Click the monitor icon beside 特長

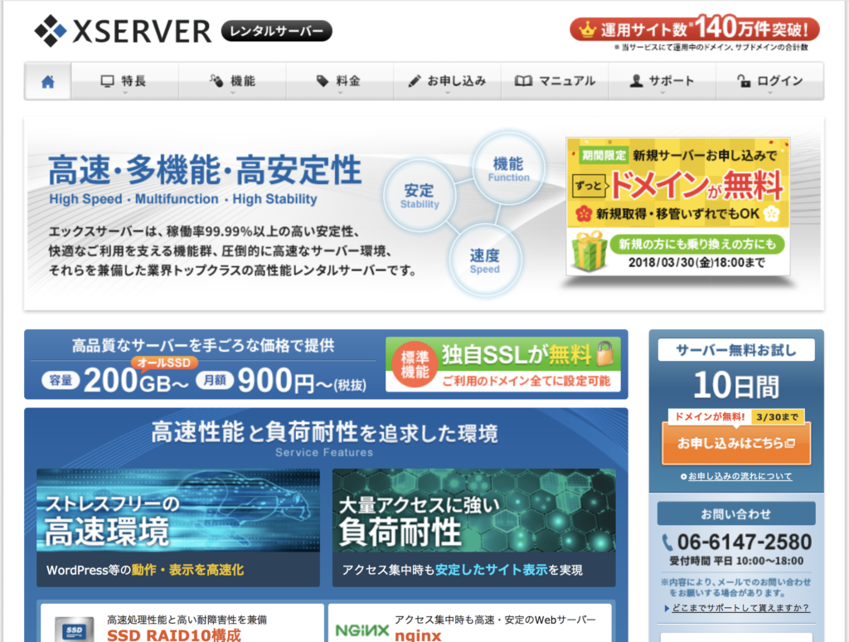coord(107,81)
